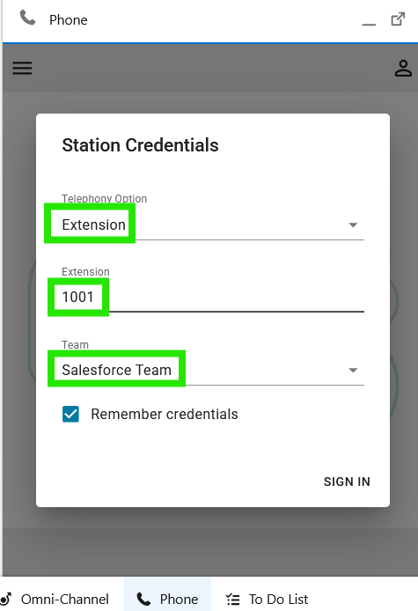
Task: Select the Phone utility bar tab
Action: (167, 594)
